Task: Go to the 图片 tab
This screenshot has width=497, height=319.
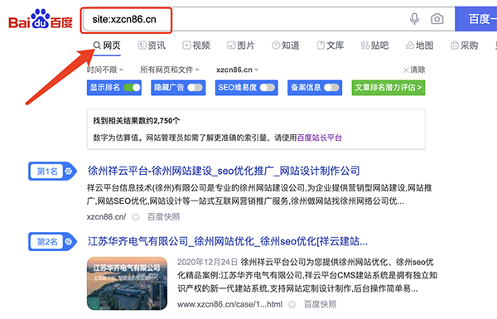Action: pos(241,46)
